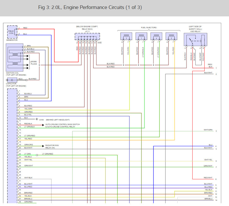Click 'RADIATOR FAN RELAY (HI)' text
Screen dimensions: 229x206
click(52, 147)
